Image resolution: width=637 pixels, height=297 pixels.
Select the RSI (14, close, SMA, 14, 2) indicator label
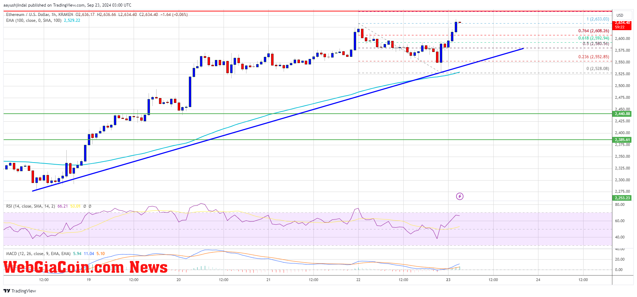pyautogui.click(x=31, y=206)
